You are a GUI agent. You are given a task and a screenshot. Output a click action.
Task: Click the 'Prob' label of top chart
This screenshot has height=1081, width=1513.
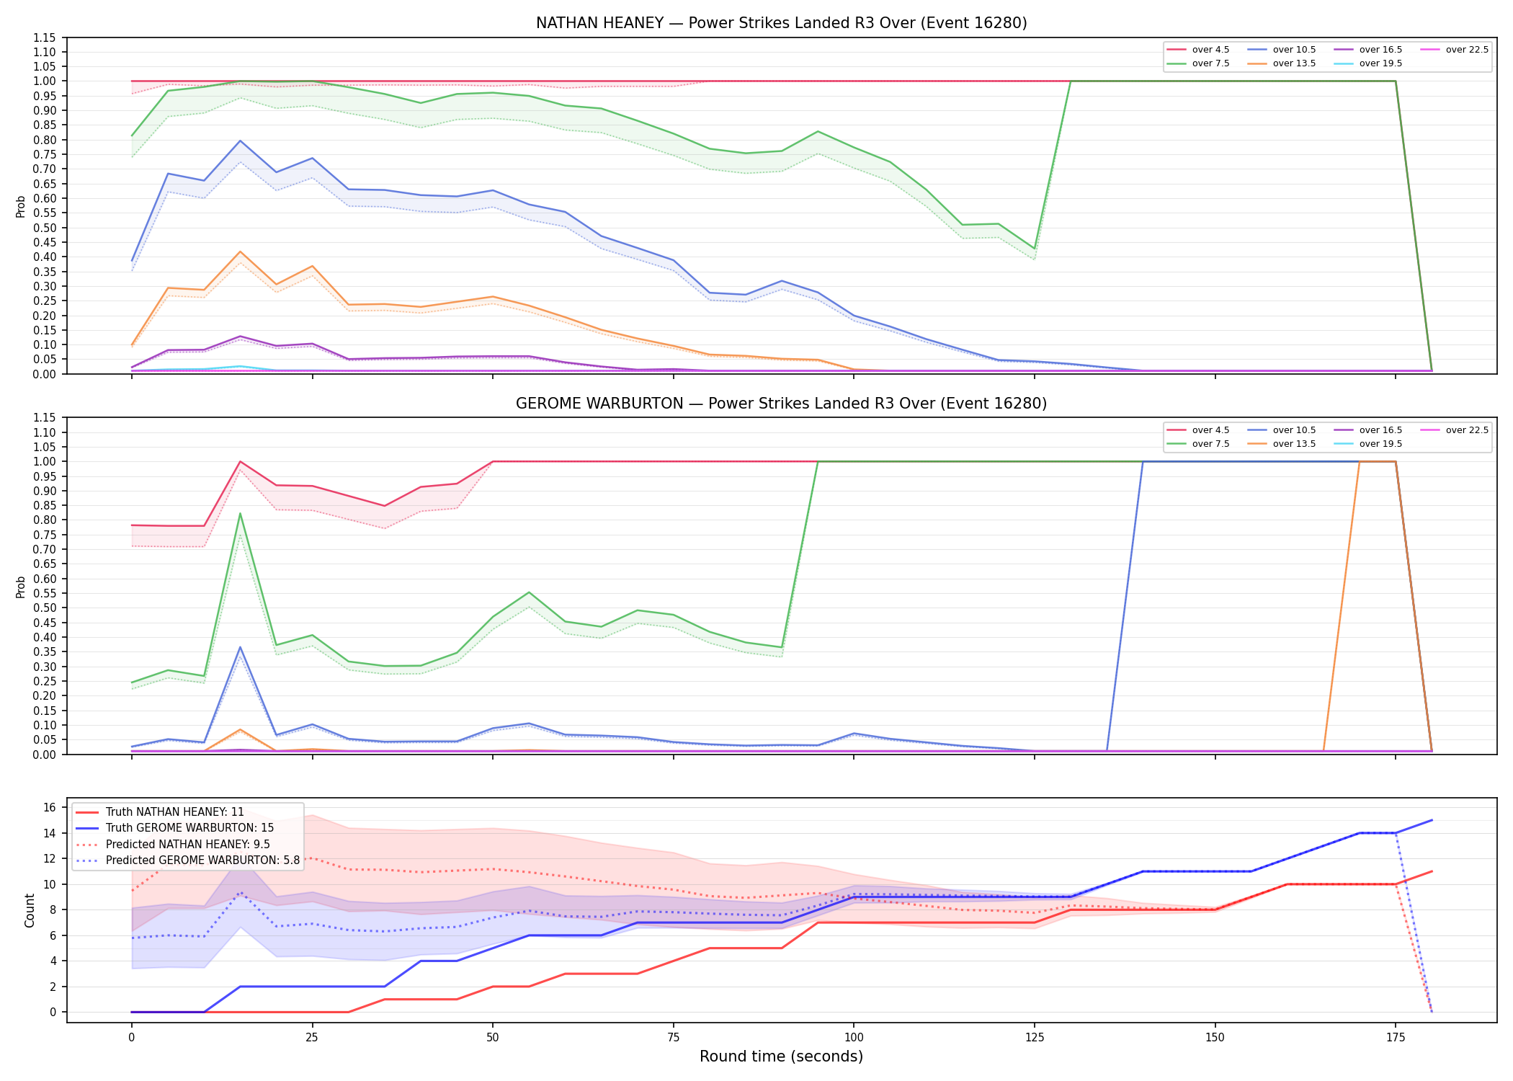click(x=21, y=206)
